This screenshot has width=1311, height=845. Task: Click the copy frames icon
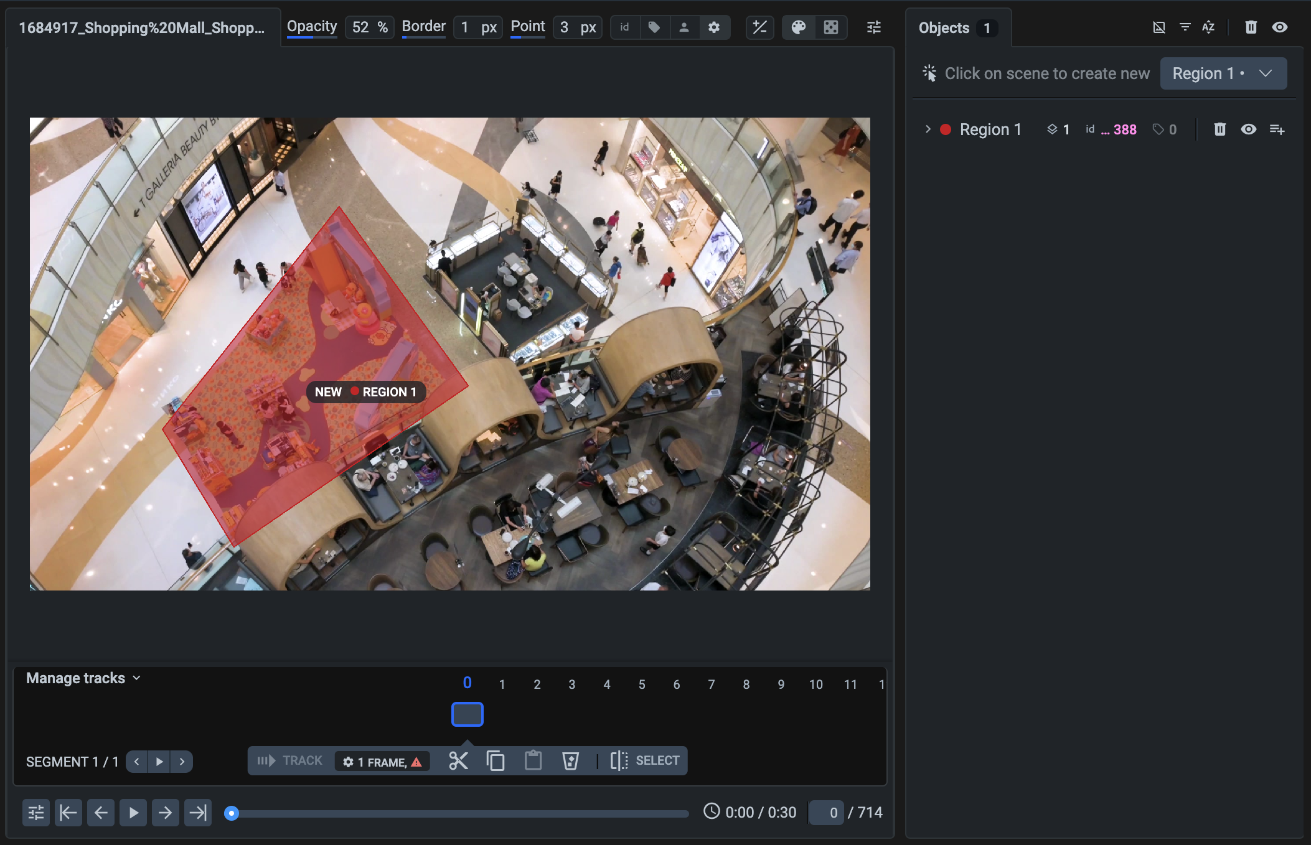pyautogui.click(x=496, y=760)
